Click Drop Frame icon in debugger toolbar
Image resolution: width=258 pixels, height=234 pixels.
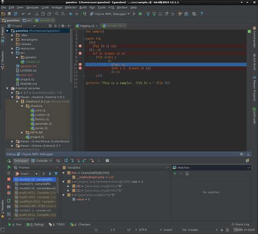[92, 161]
